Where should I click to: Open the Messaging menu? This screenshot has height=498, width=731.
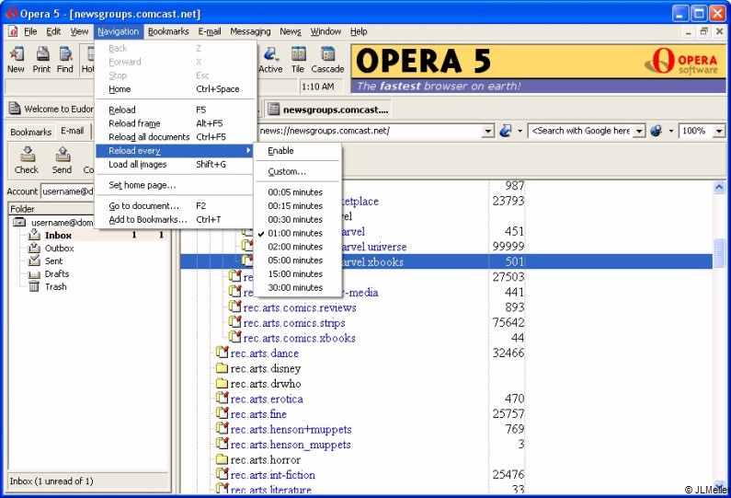coord(250,31)
